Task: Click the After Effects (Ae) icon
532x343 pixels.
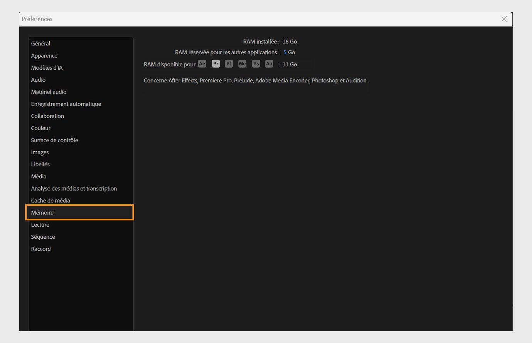Action: coord(202,64)
